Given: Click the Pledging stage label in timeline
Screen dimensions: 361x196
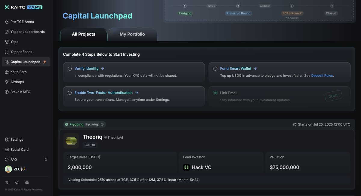Looking at the screenshot, I should coord(185,13).
